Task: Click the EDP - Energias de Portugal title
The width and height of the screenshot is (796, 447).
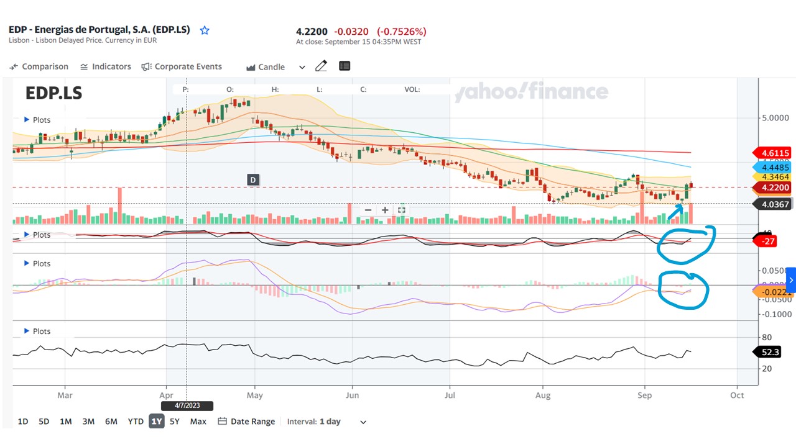Action: [x=101, y=29]
